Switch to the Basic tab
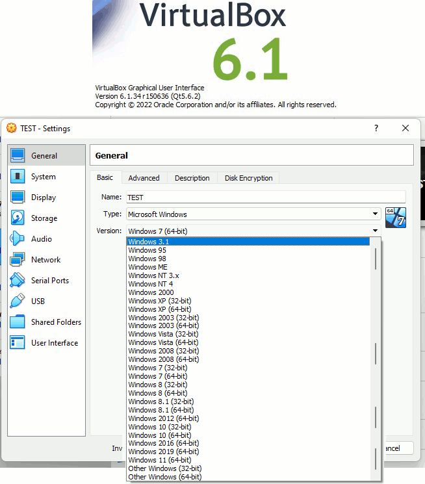This screenshot has width=425, height=484. tap(105, 177)
